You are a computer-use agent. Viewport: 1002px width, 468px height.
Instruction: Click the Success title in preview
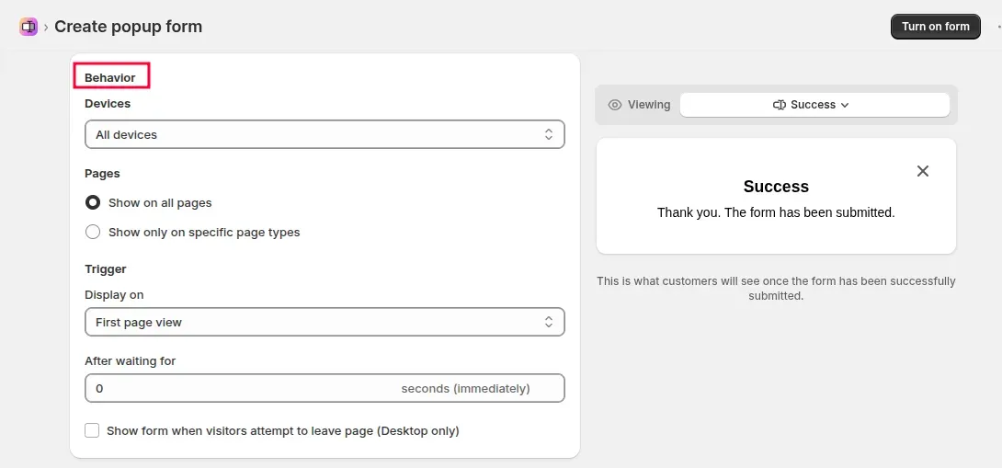coord(776,187)
